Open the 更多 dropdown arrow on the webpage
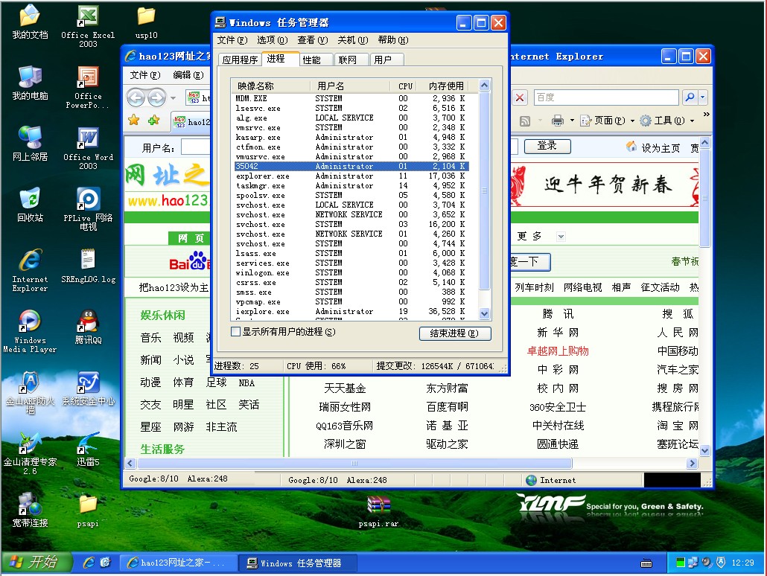The height and width of the screenshot is (576, 767). (560, 237)
